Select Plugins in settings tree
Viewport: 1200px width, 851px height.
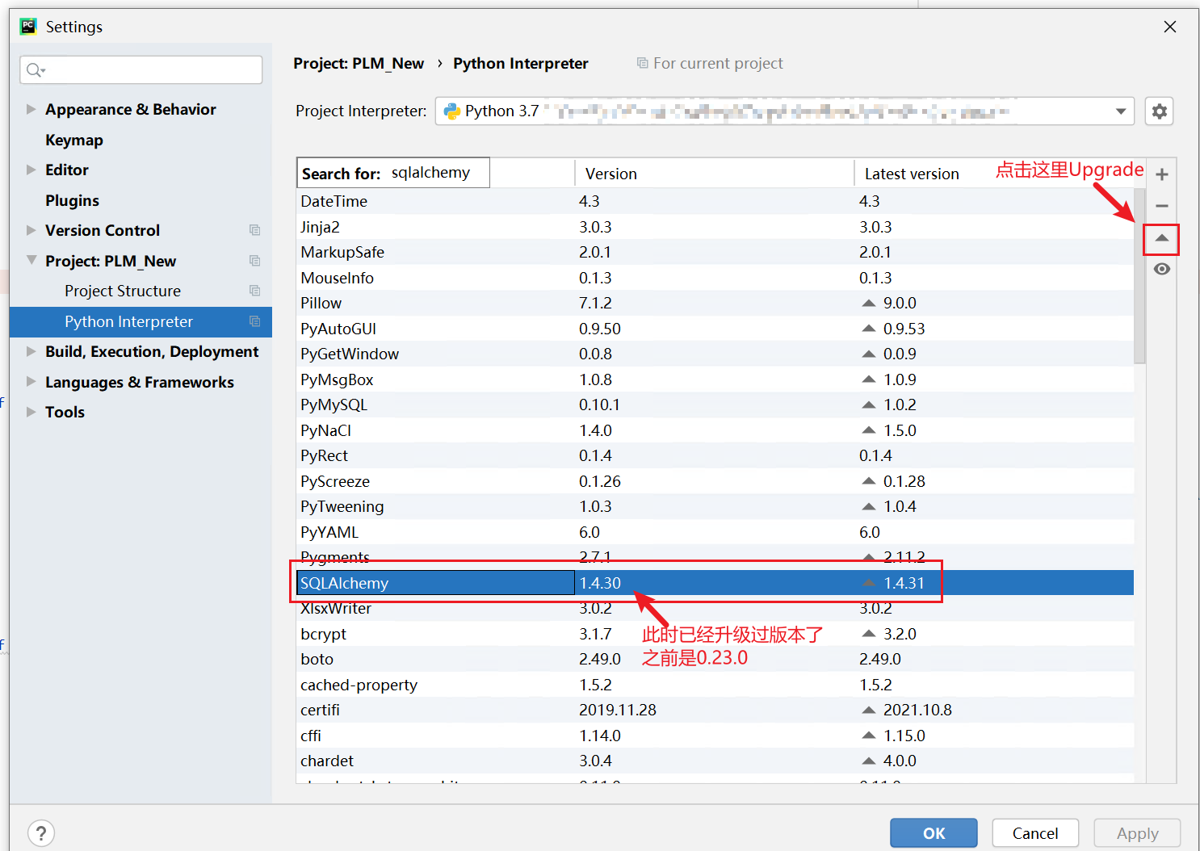click(x=72, y=200)
